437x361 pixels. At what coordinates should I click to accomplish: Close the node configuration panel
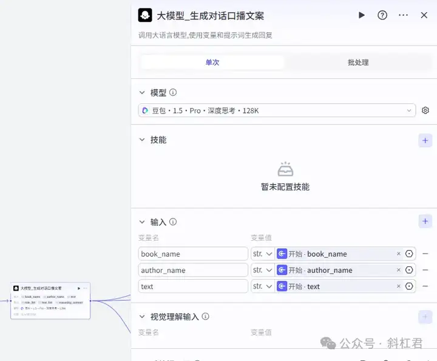click(424, 15)
